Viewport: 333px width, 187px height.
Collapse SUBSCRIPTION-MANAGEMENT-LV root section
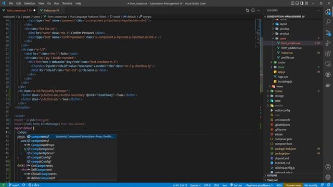293,17
